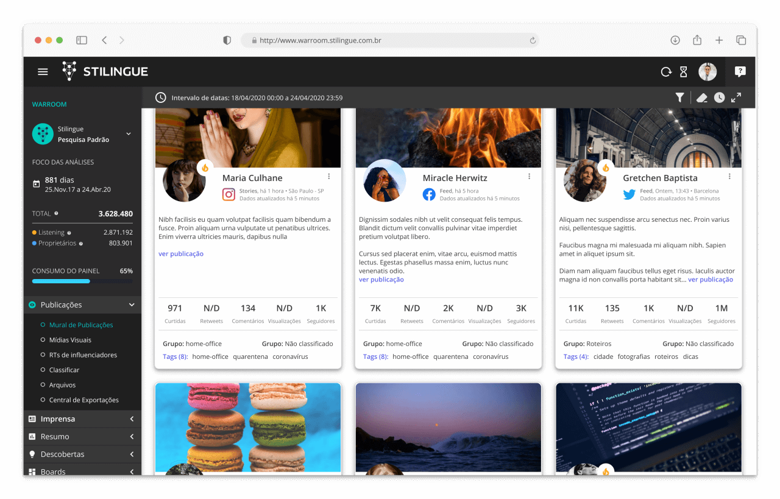
Task: Open the sunset ocean image thumbnail
Action: (x=448, y=427)
